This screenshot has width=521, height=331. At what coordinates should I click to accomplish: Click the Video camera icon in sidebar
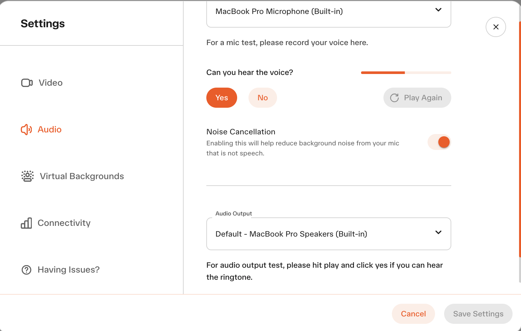pos(27,83)
